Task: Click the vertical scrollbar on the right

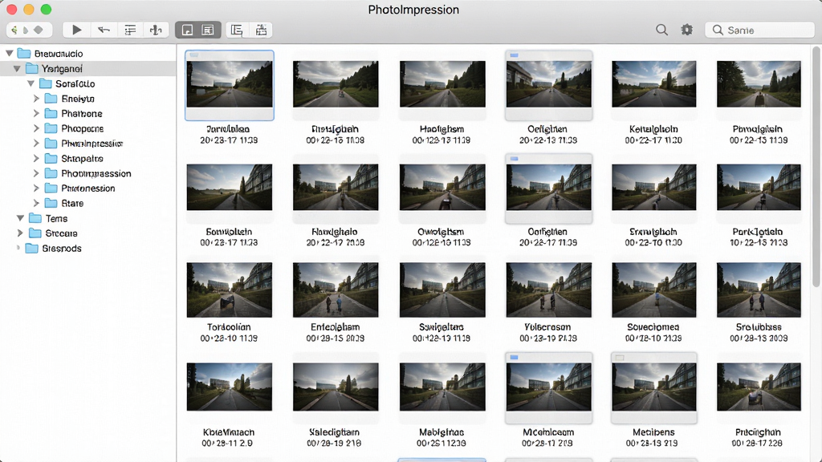Action: (816, 167)
